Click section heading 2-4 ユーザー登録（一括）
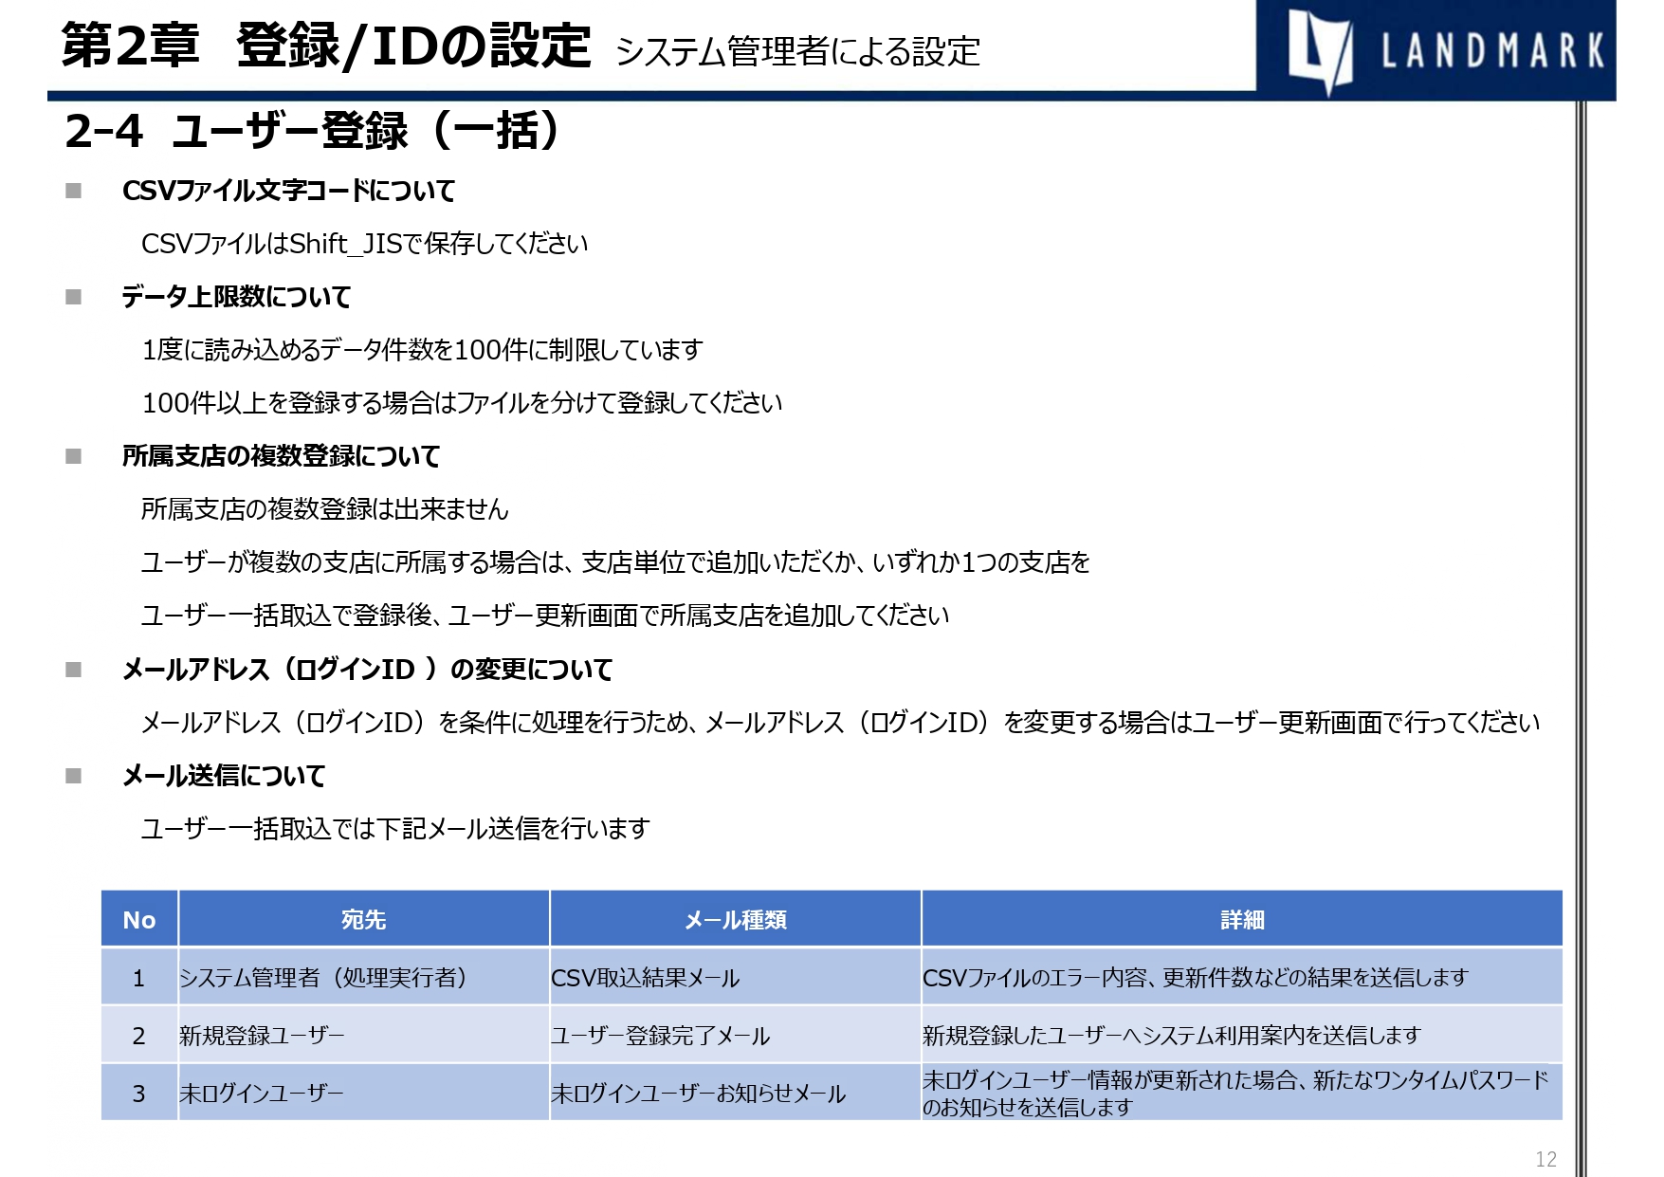 click(x=313, y=131)
